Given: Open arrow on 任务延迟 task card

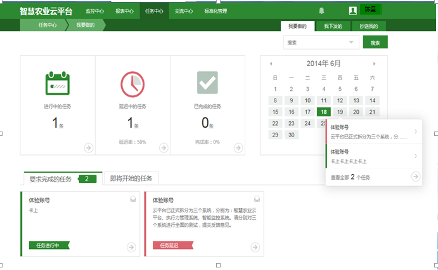Looking at the screenshot, I should [255, 247].
